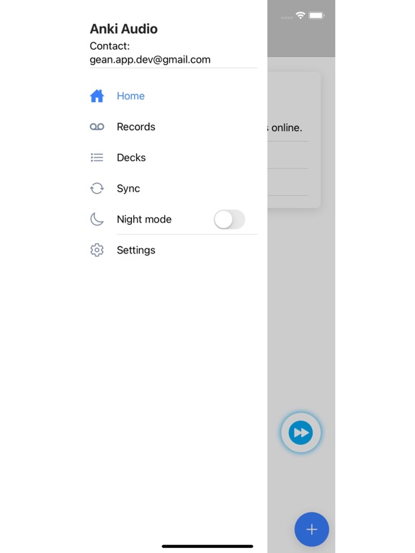Click the Wi-Fi status bar icon
The image size is (415, 553).
(300, 15)
